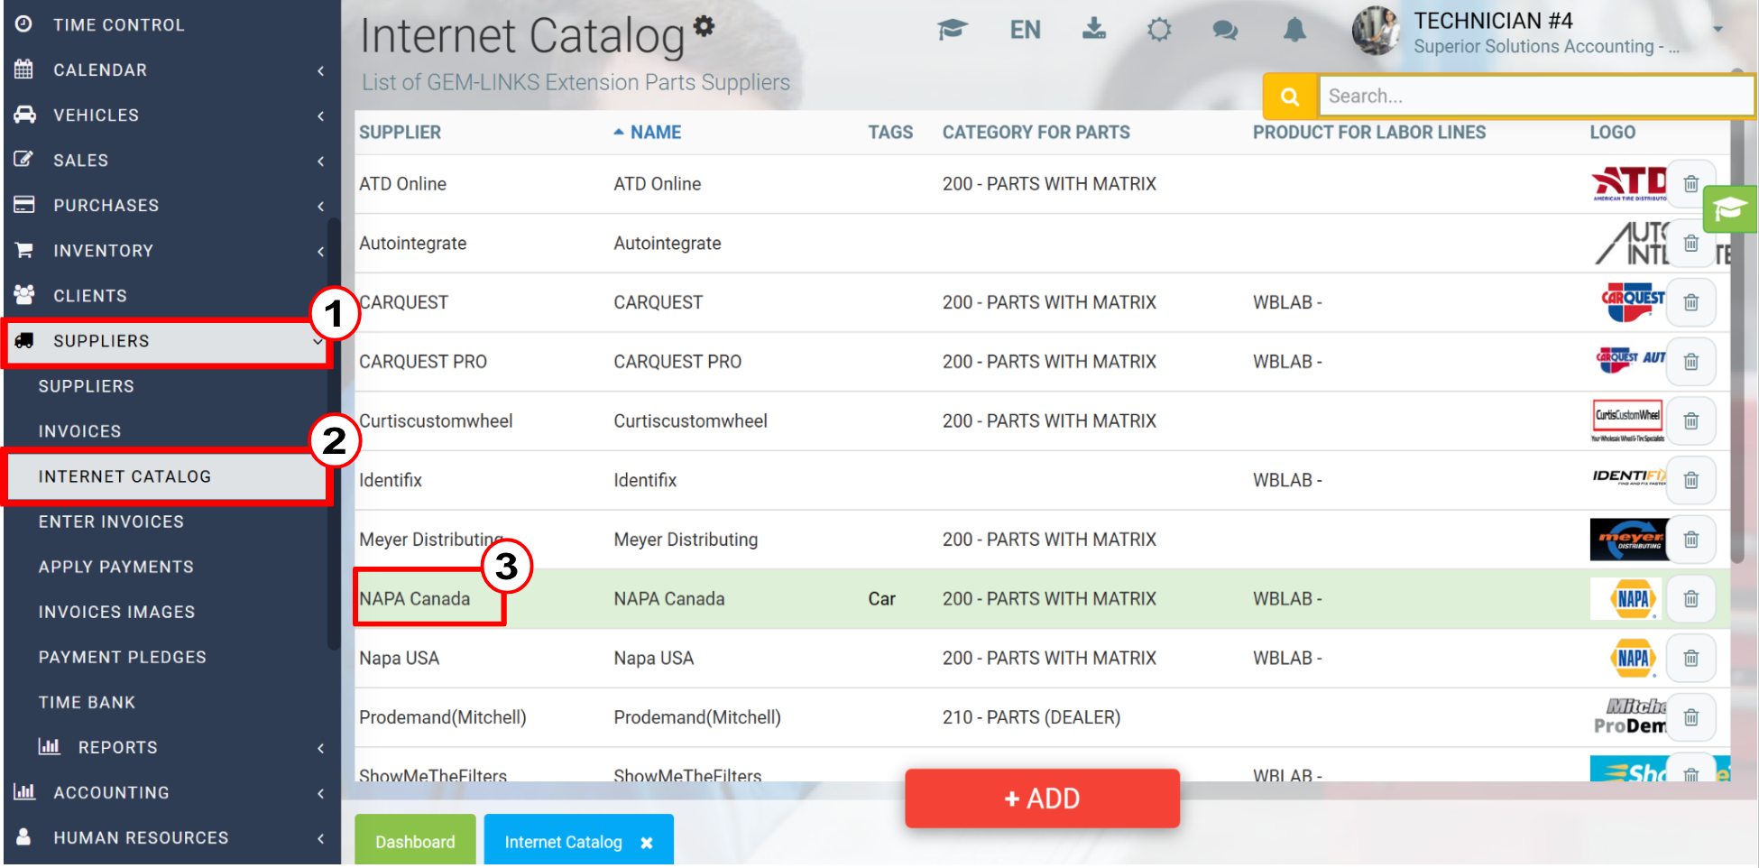1759x868 pixels.
Task: Delete the Meyer Distributing supplier row
Action: 1691,540
